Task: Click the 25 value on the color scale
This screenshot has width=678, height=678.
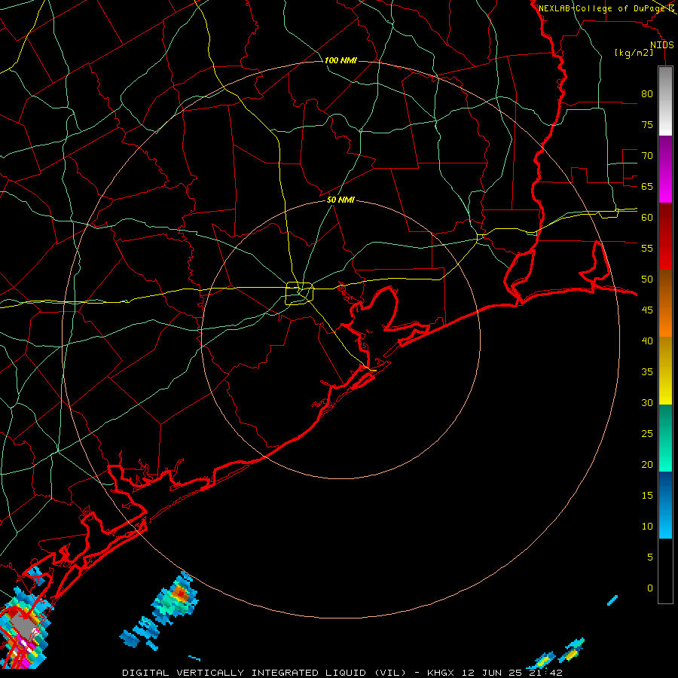Action: [647, 433]
